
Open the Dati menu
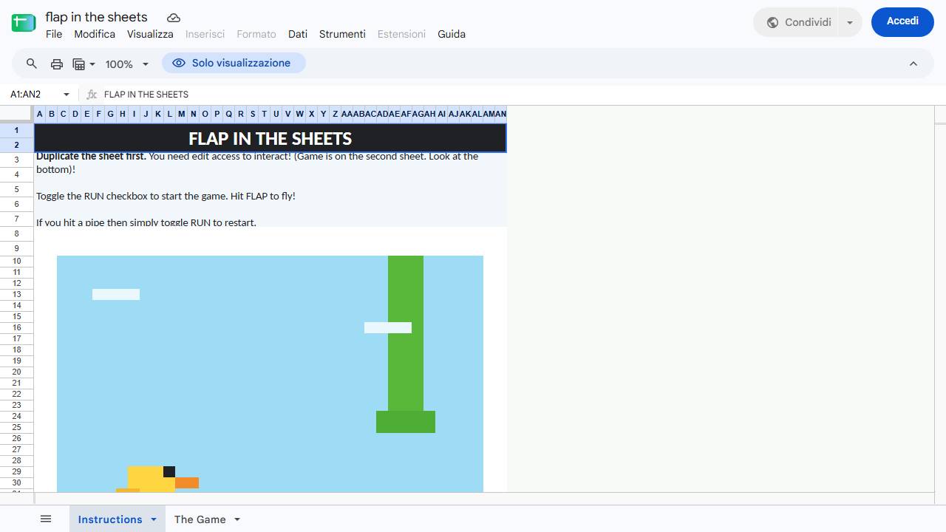298,34
